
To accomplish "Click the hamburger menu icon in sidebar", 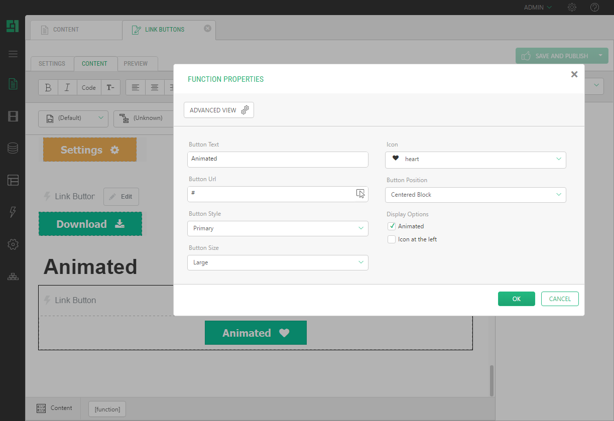I will [x=13, y=54].
